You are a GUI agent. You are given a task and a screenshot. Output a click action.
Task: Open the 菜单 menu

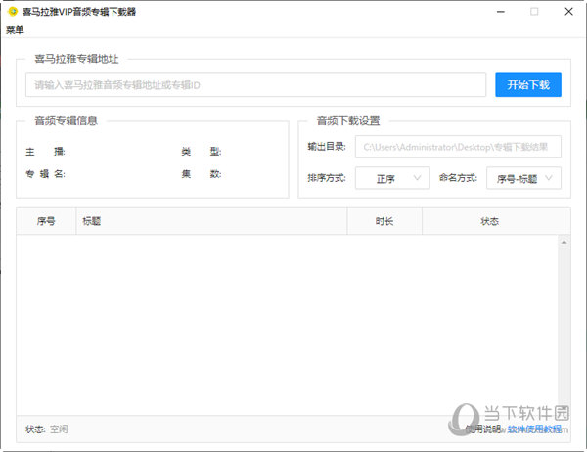point(15,30)
